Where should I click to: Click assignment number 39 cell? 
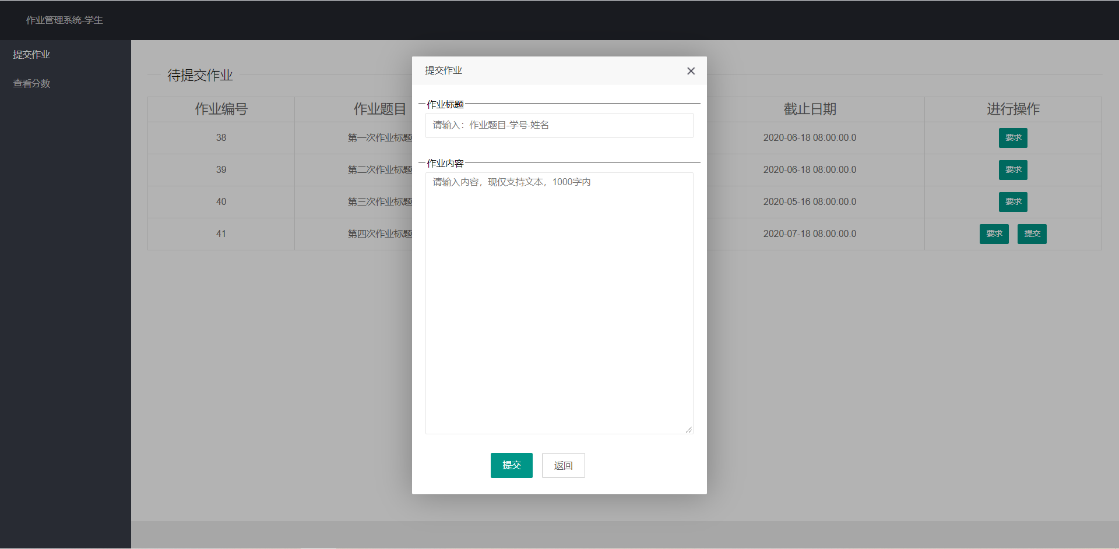[221, 170]
